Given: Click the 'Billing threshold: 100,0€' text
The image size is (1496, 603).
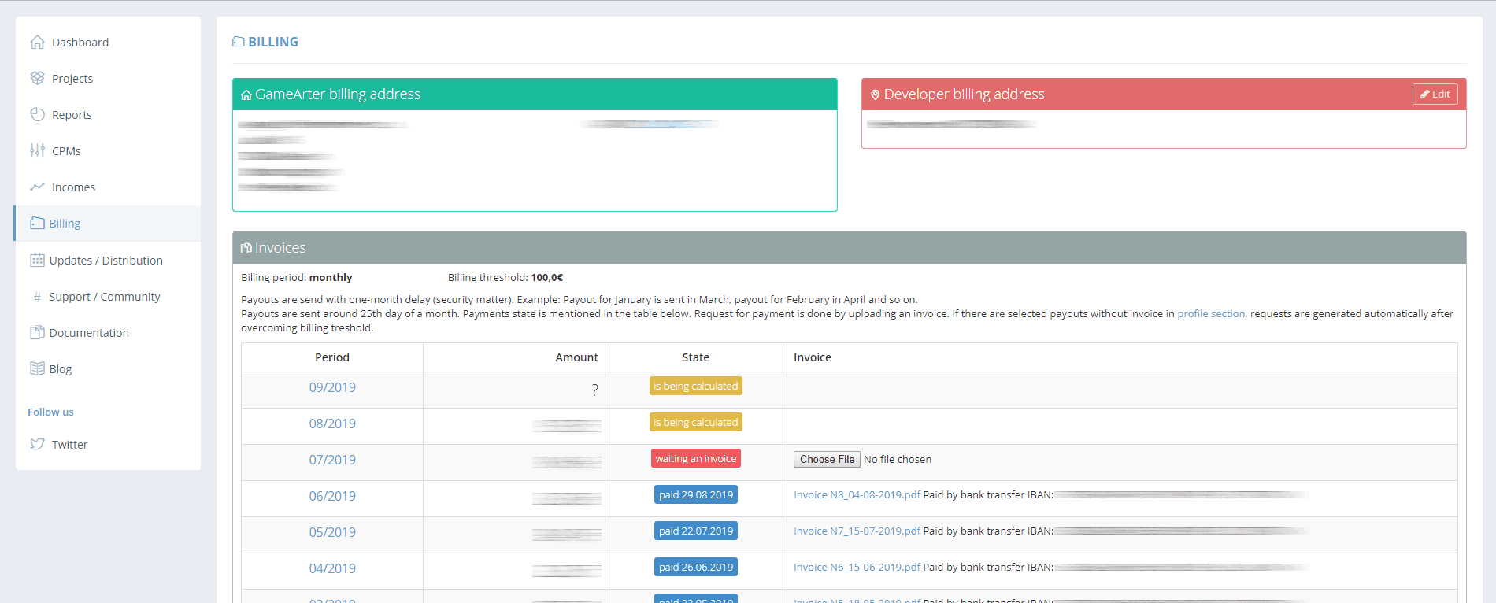Looking at the screenshot, I should click(x=505, y=277).
